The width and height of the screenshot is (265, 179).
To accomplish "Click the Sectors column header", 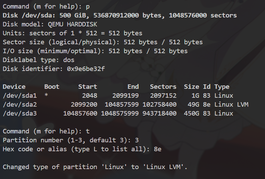I will [x=163, y=87].
